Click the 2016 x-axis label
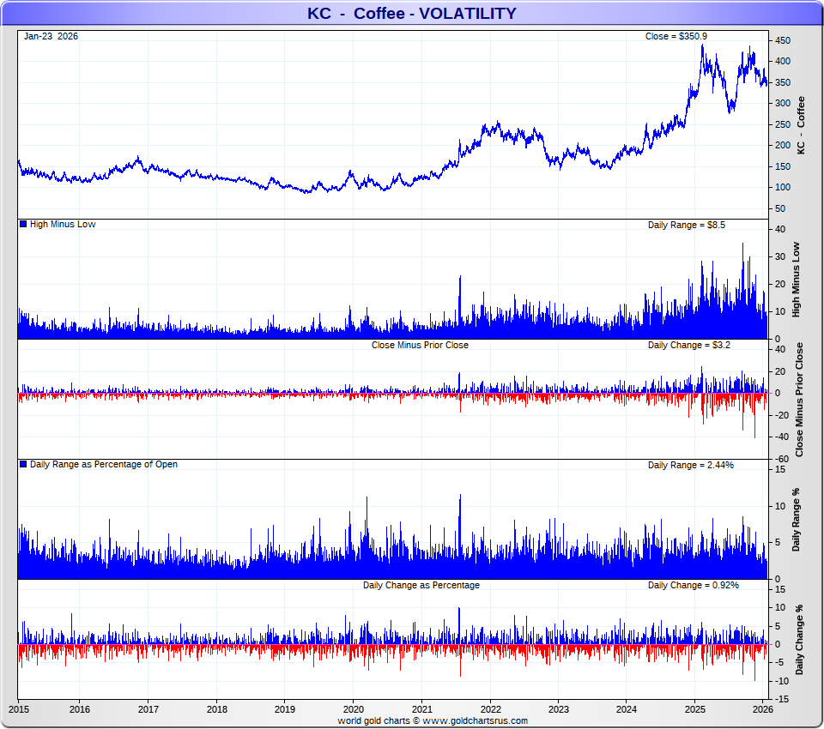 click(79, 709)
